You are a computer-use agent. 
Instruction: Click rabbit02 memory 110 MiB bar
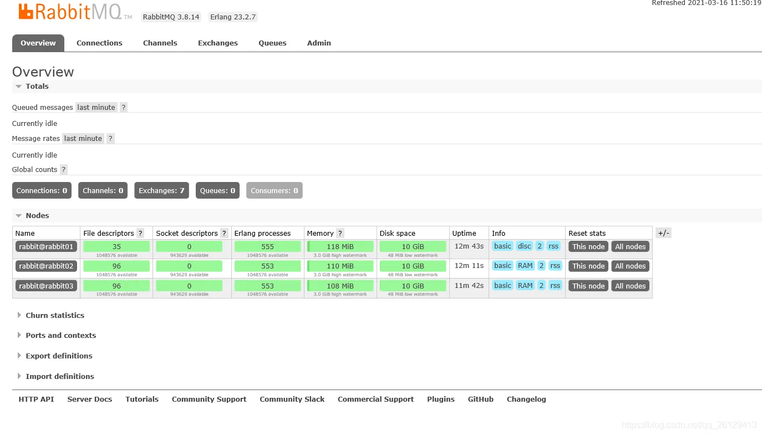pos(341,266)
